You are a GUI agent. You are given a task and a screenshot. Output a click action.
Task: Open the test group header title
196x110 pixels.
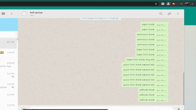coord(36,13)
